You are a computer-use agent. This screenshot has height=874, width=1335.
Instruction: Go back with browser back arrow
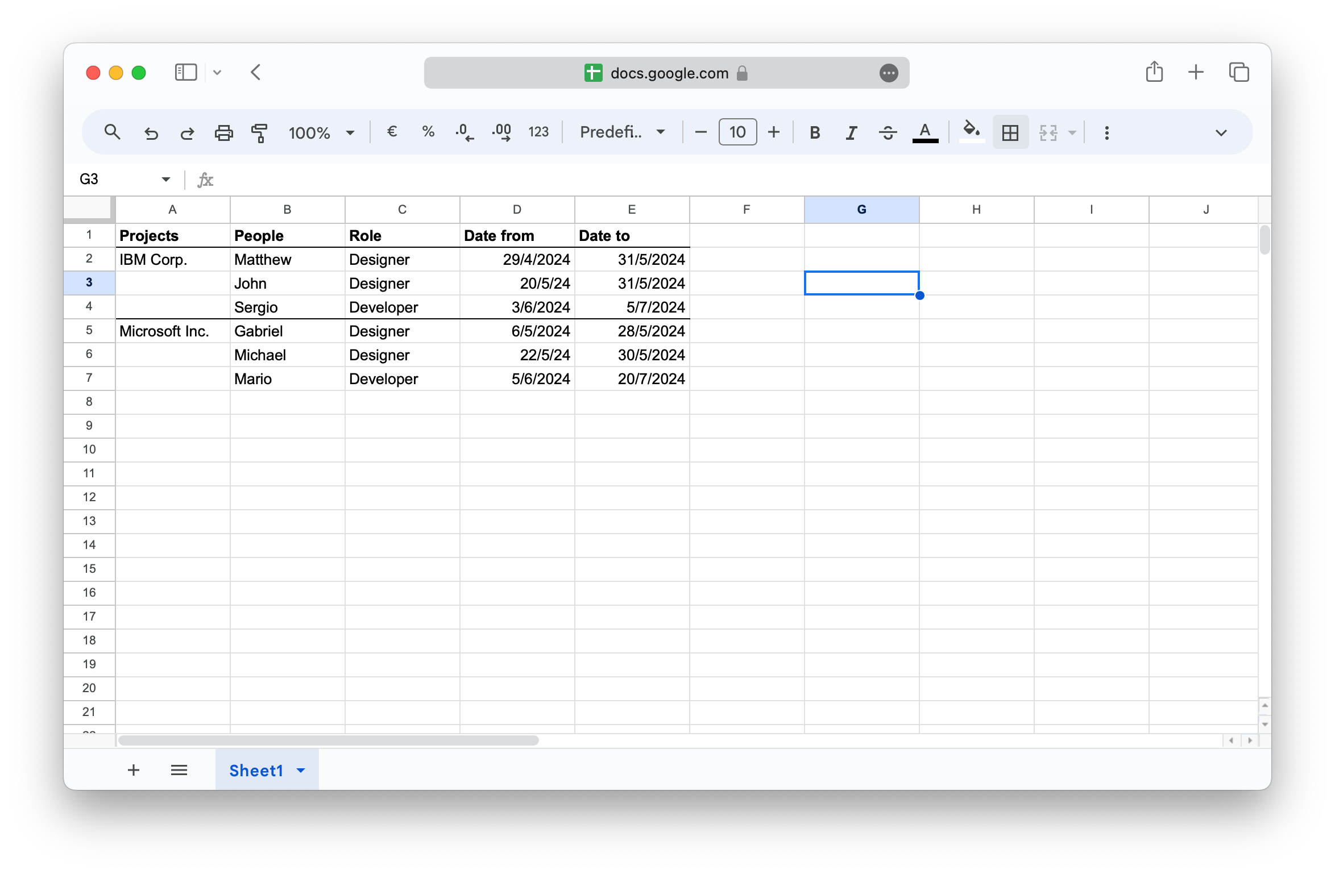pos(255,73)
